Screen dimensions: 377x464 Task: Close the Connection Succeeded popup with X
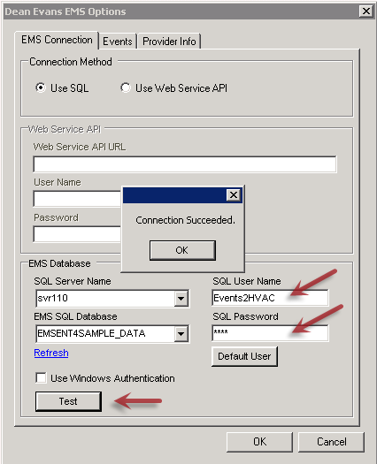pyautogui.click(x=234, y=194)
